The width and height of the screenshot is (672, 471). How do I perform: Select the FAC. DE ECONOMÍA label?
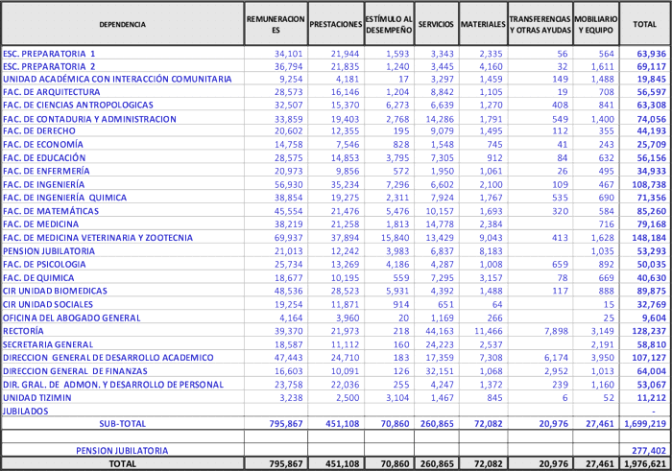pos(43,144)
